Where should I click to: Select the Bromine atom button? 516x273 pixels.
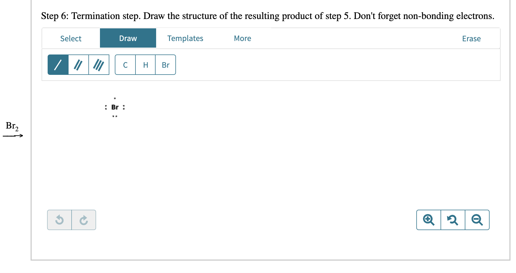click(x=165, y=65)
